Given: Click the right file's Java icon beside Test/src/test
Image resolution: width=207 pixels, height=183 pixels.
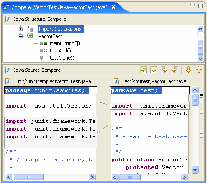Looking at the screenshot, I should [x=116, y=81].
